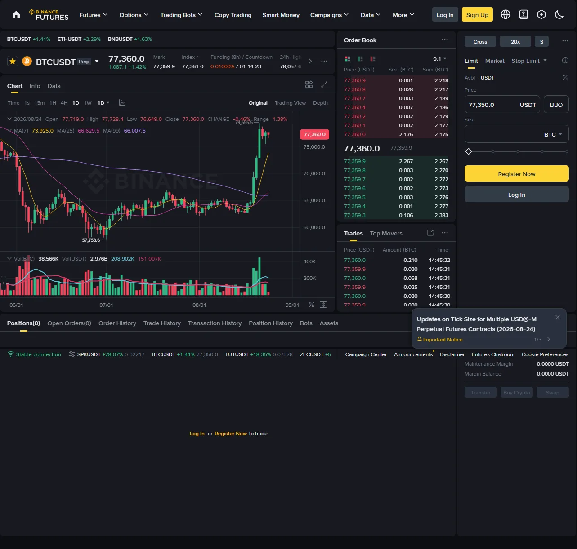Click the auto-scale chart icon
The height and width of the screenshot is (549, 577).
pos(323,305)
